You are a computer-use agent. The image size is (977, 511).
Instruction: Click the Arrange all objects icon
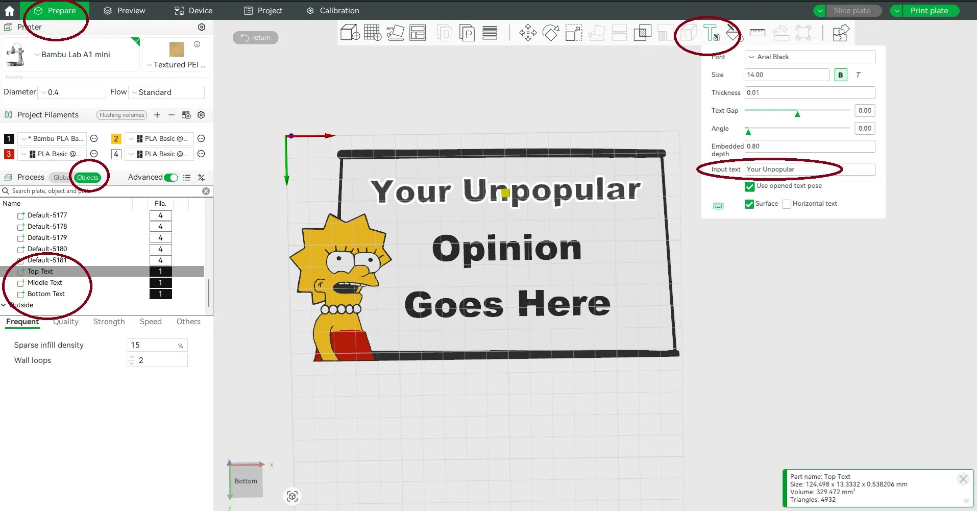[418, 33]
